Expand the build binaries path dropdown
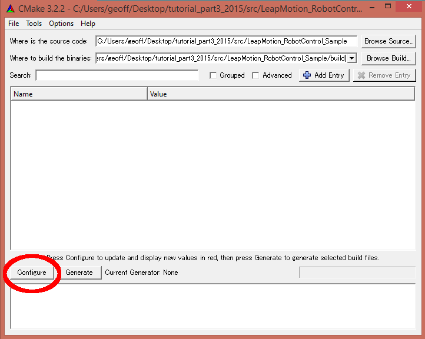The width and height of the screenshot is (425, 339). (x=352, y=58)
